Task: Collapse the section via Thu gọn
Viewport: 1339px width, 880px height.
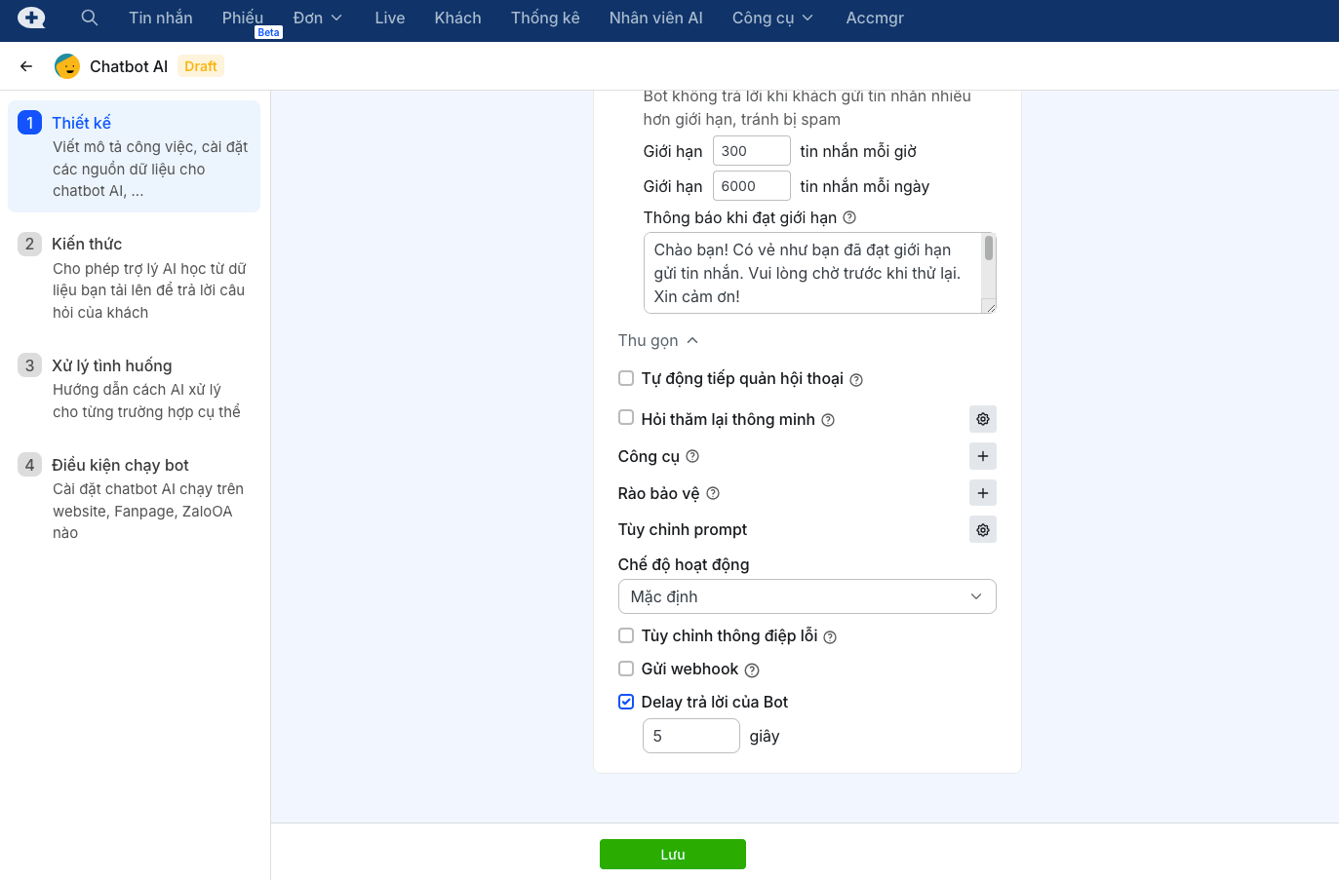Action: click(657, 340)
